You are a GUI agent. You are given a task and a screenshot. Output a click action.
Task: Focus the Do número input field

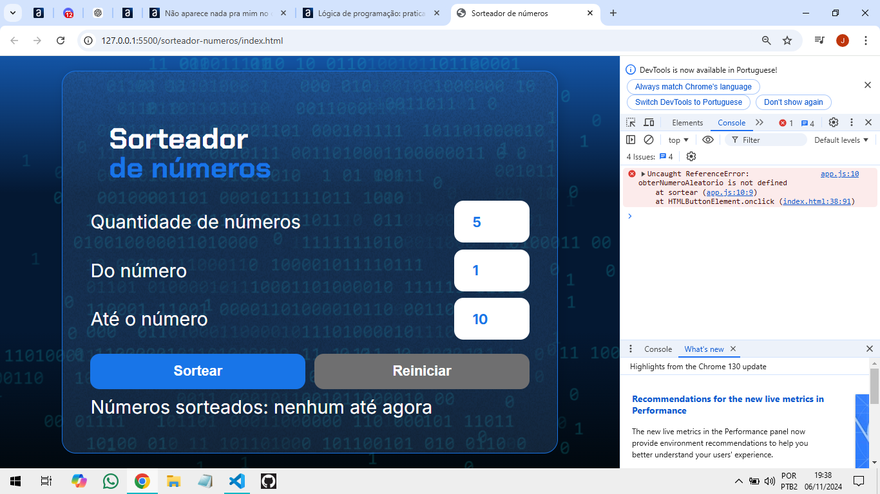point(492,270)
